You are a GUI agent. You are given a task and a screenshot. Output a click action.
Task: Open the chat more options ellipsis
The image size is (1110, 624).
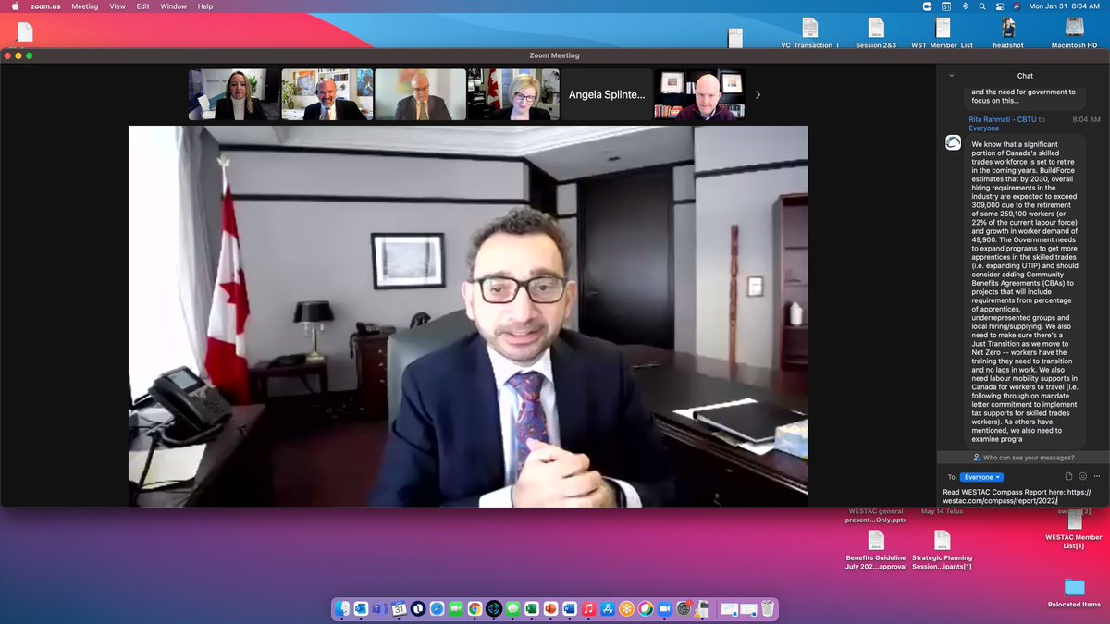click(x=1096, y=477)
